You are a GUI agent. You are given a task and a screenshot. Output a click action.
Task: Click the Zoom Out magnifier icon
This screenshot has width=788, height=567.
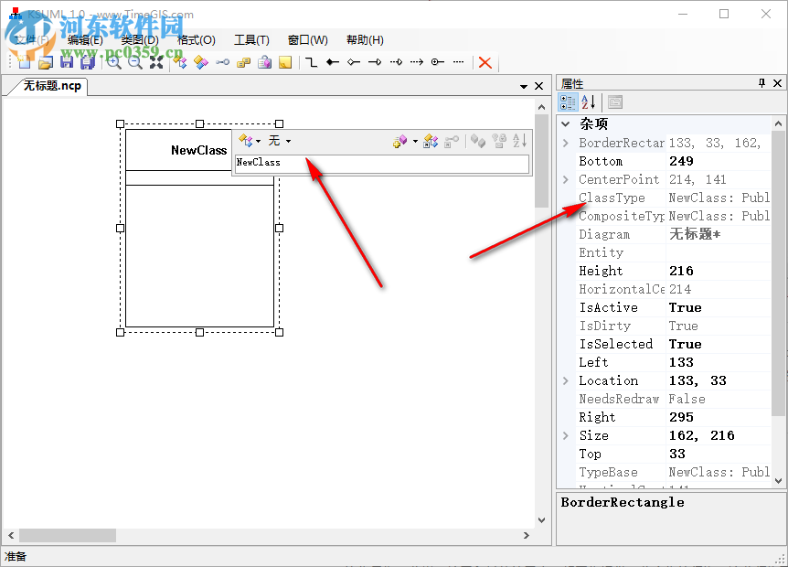(134, 62)
